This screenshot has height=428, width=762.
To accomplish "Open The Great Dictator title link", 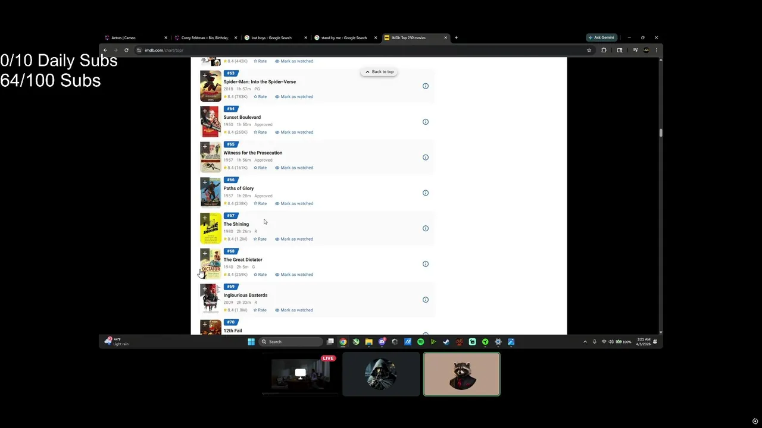I will pyautogui.click(x=243, y=260).
